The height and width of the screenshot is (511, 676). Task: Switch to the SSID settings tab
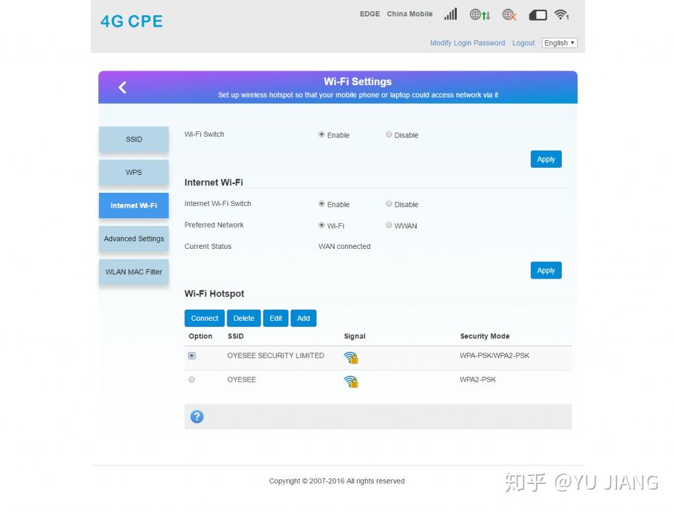[133, 139]
